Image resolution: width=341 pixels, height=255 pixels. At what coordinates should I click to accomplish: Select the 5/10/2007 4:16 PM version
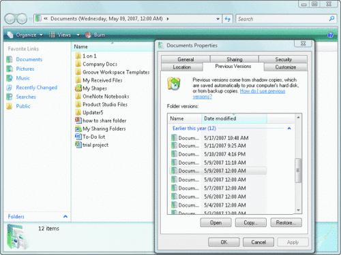click(x=218, y=154)
